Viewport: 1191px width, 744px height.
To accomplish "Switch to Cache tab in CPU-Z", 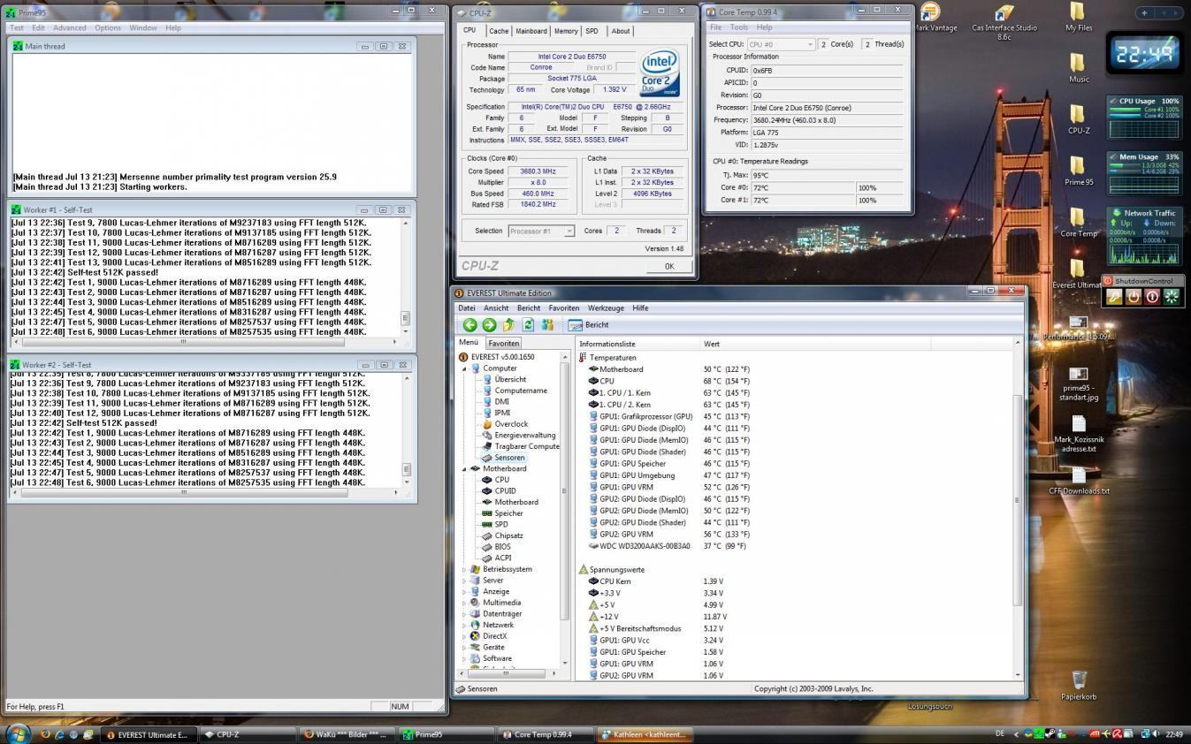I will point(499,31).
